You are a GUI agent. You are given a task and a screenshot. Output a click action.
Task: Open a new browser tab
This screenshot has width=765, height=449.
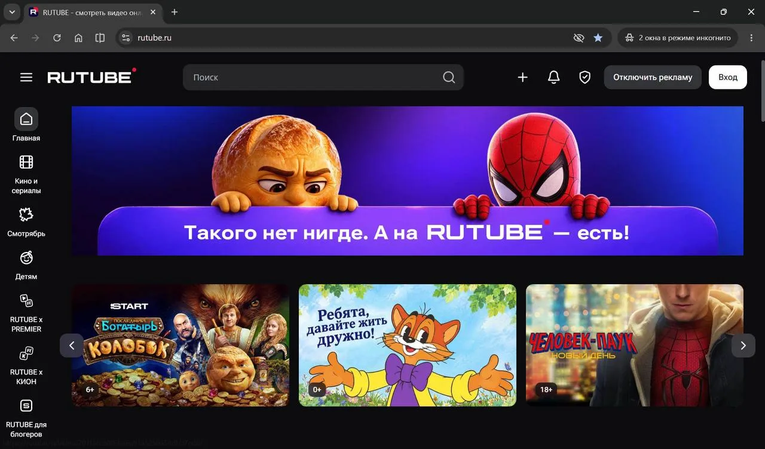pyautogui.click(x=175, y=12)
